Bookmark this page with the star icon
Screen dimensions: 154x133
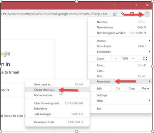click(122, 14)
